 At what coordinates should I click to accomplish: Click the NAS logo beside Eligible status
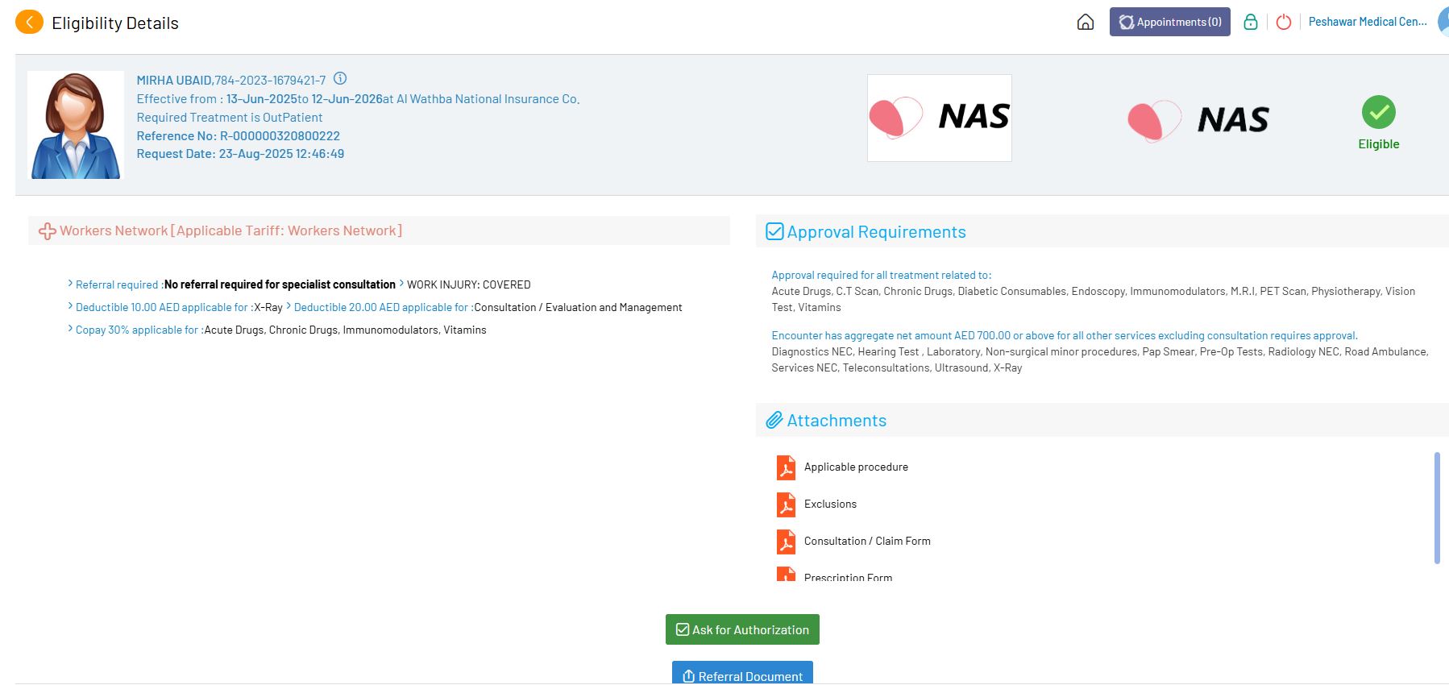click(x=1198, y=120)
